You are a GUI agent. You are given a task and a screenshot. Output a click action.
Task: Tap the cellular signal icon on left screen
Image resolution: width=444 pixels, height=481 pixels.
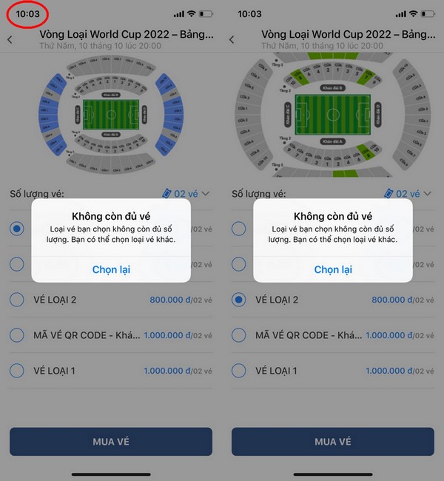coord(179,14)
